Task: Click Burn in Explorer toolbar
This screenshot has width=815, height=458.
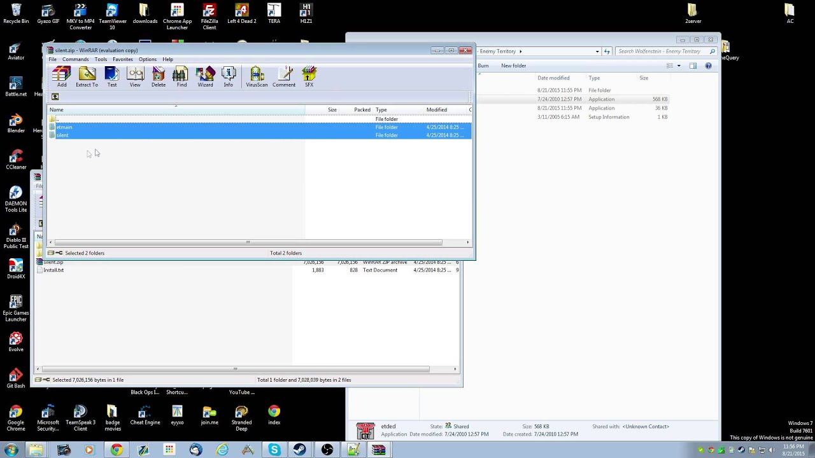Action: tap(483, 66)
